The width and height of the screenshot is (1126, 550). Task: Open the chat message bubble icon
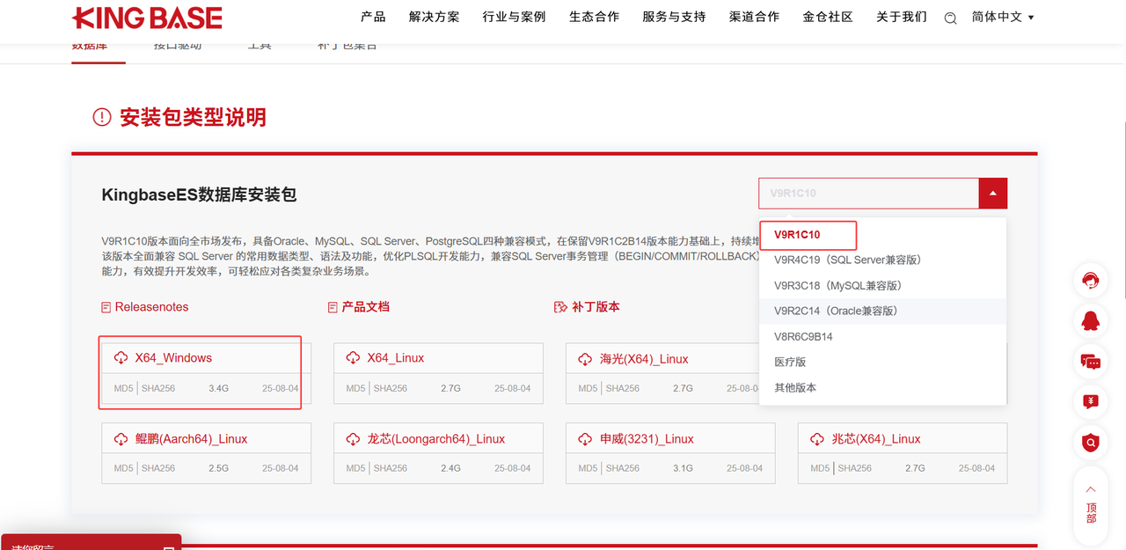pyautogui.click(x=1091, y=362)
